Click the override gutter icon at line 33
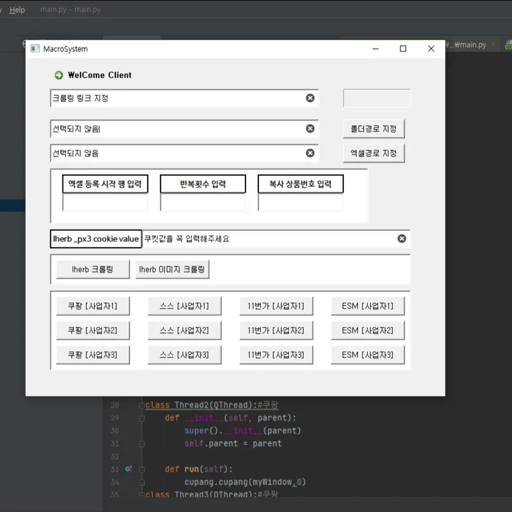 (128, 469)
